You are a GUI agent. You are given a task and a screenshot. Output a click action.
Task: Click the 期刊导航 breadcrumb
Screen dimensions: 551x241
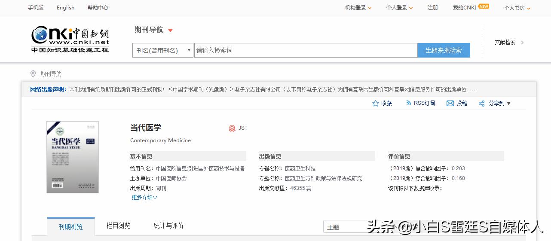51,74
